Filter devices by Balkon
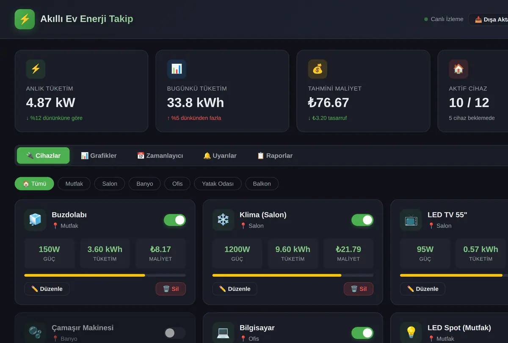508x343 pixels. point(262,184)
